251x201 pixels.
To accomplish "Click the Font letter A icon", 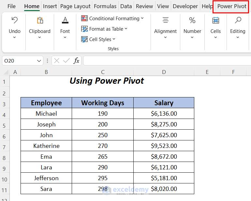I will [x=65, y=20].
